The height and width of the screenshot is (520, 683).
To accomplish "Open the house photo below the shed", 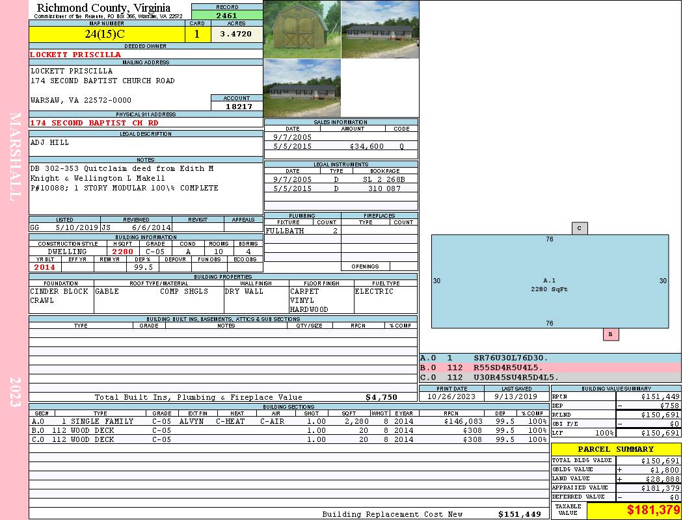I will pos(302,88).
